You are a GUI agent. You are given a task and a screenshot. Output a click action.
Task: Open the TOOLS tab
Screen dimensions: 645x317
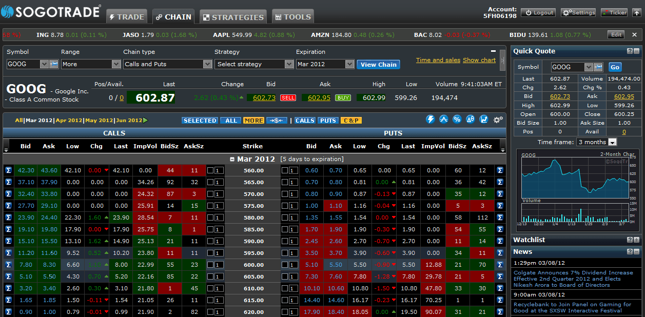292,17
